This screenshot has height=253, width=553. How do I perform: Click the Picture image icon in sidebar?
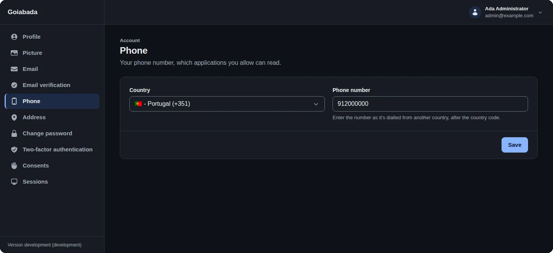click(x=14, y=53)
